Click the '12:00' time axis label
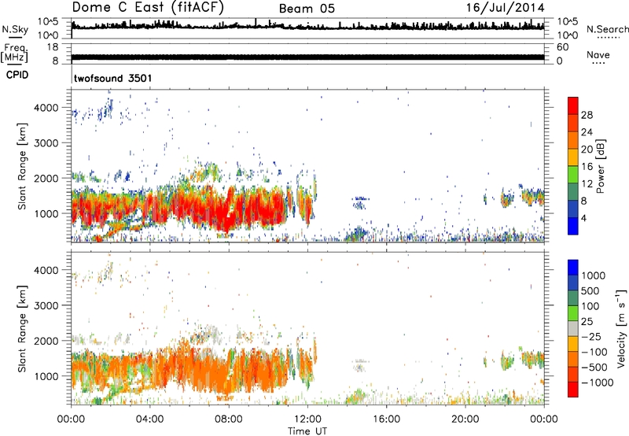Screen dimensions: 629x436 click(307, 419)
